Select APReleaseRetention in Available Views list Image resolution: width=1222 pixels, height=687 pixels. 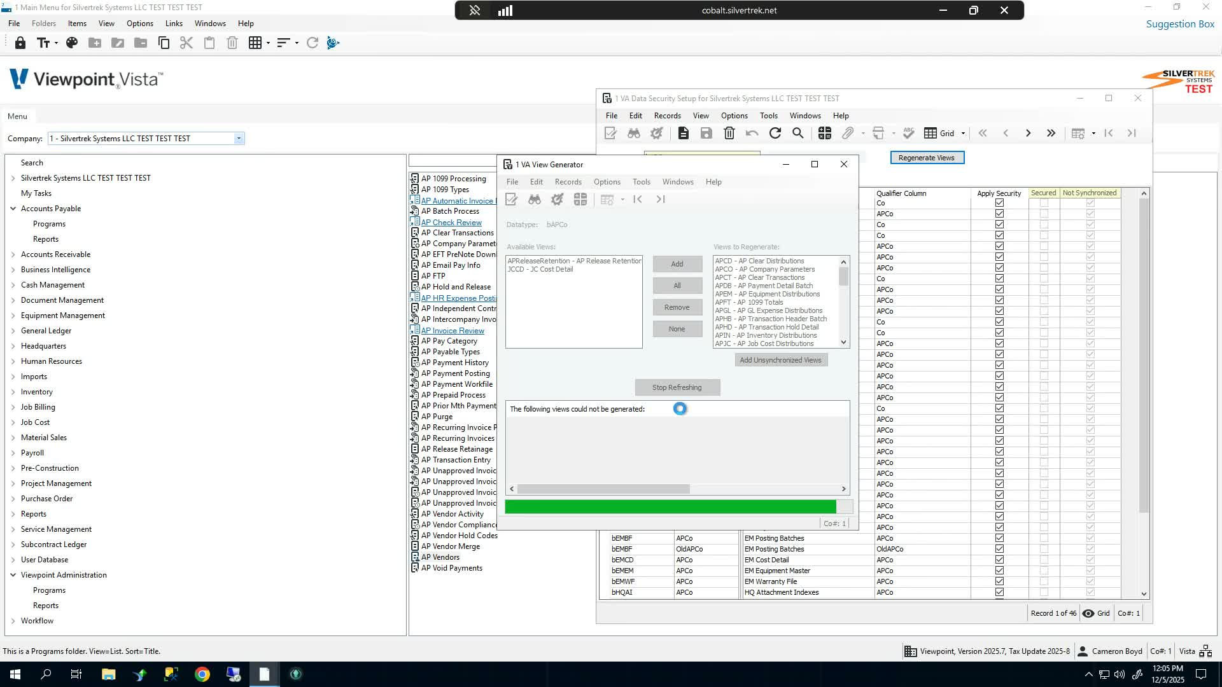tap(575, 261)
